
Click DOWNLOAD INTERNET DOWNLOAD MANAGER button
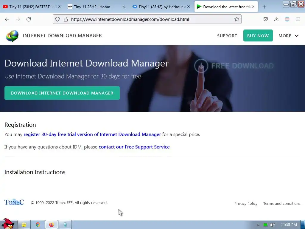coord(62,93)
